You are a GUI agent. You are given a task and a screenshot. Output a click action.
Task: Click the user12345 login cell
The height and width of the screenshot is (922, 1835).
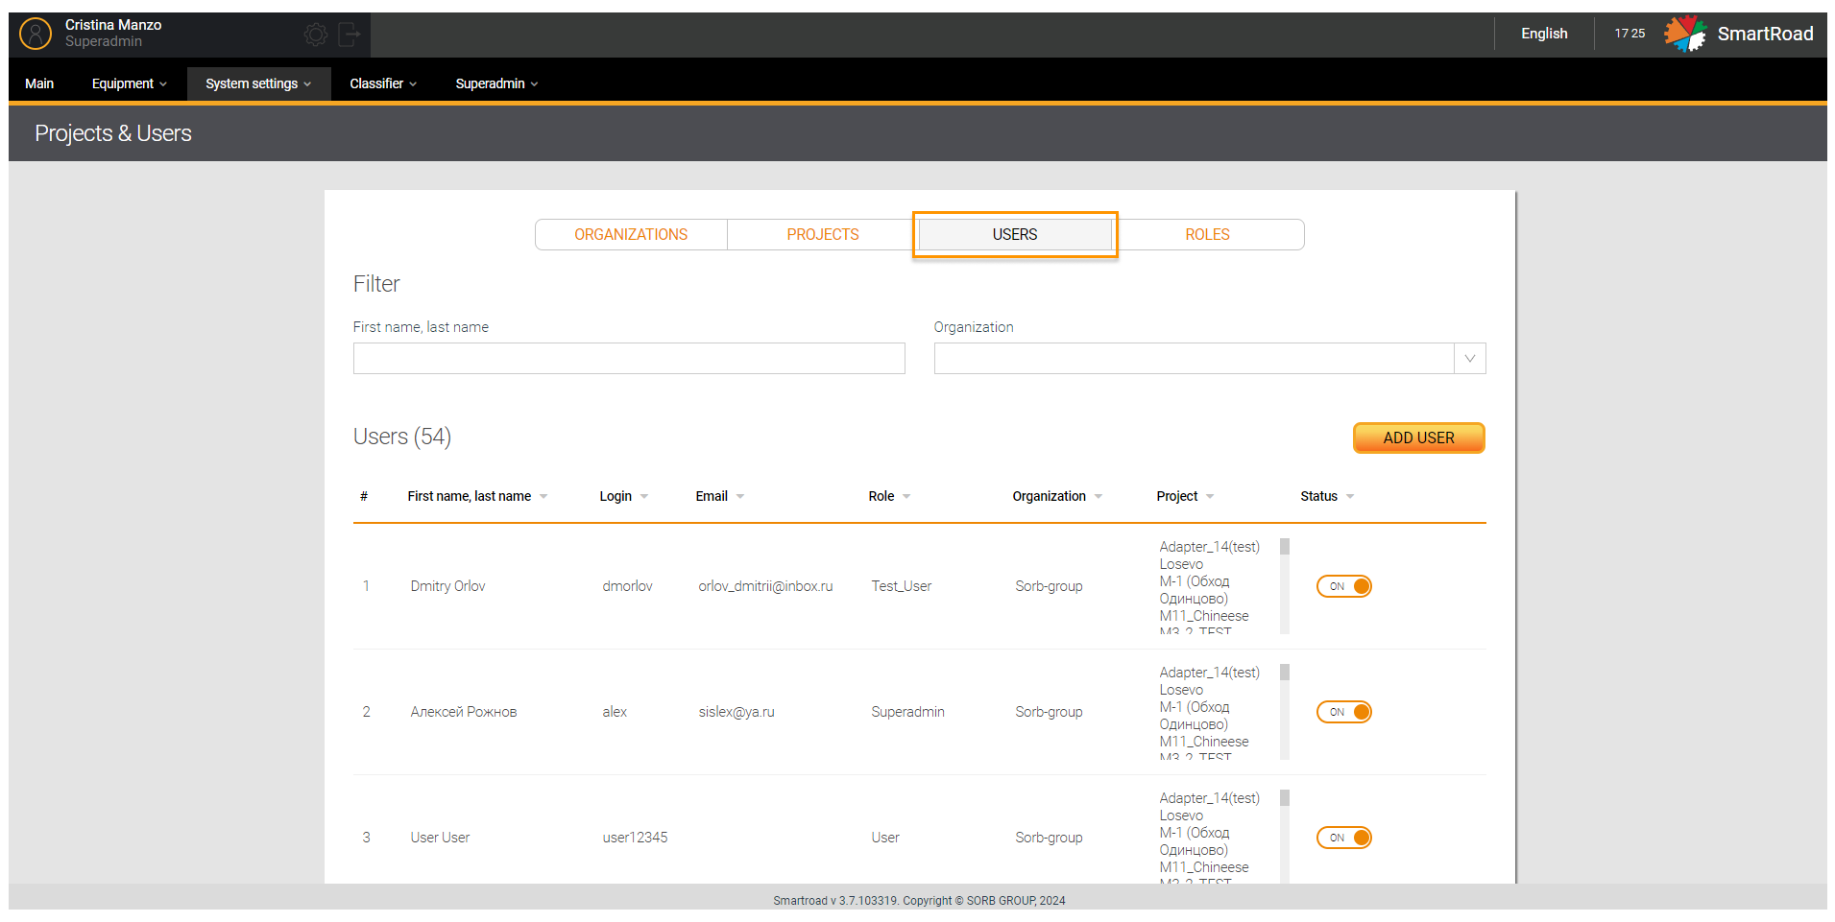click(x=635, y=838)
